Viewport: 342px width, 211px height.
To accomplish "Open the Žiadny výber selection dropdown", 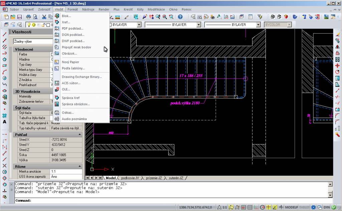I will (x=33, y=41).
